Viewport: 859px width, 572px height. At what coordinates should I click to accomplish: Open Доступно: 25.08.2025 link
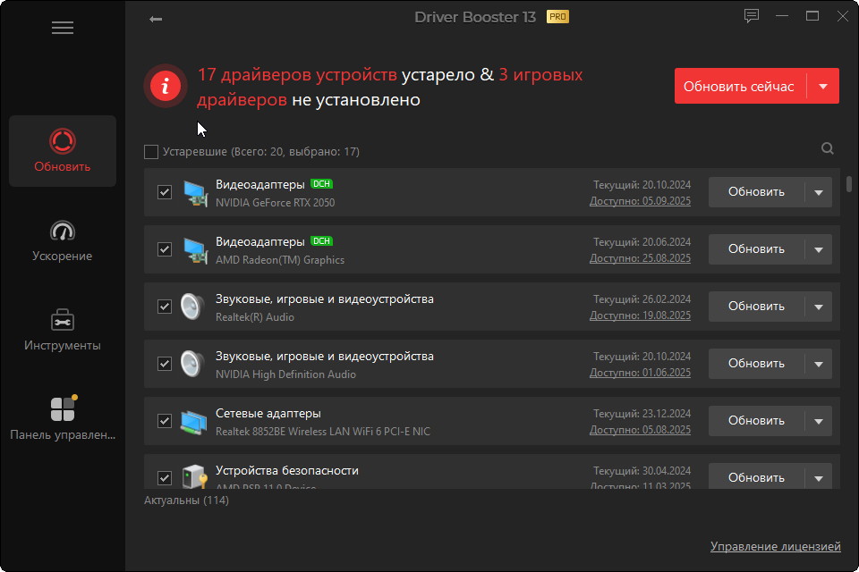[640, 258]
